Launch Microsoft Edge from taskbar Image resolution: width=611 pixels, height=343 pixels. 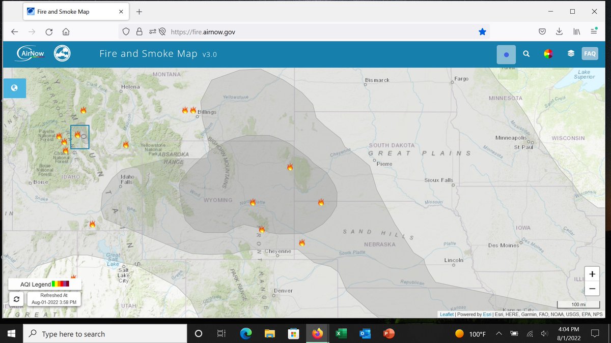(x=246, y=333)
